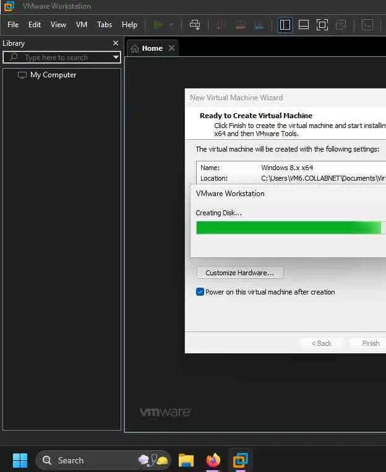Click the take snapshot toolbar icon
The height and width of the screenshot is (472, 386).
[x=220, y=25]
